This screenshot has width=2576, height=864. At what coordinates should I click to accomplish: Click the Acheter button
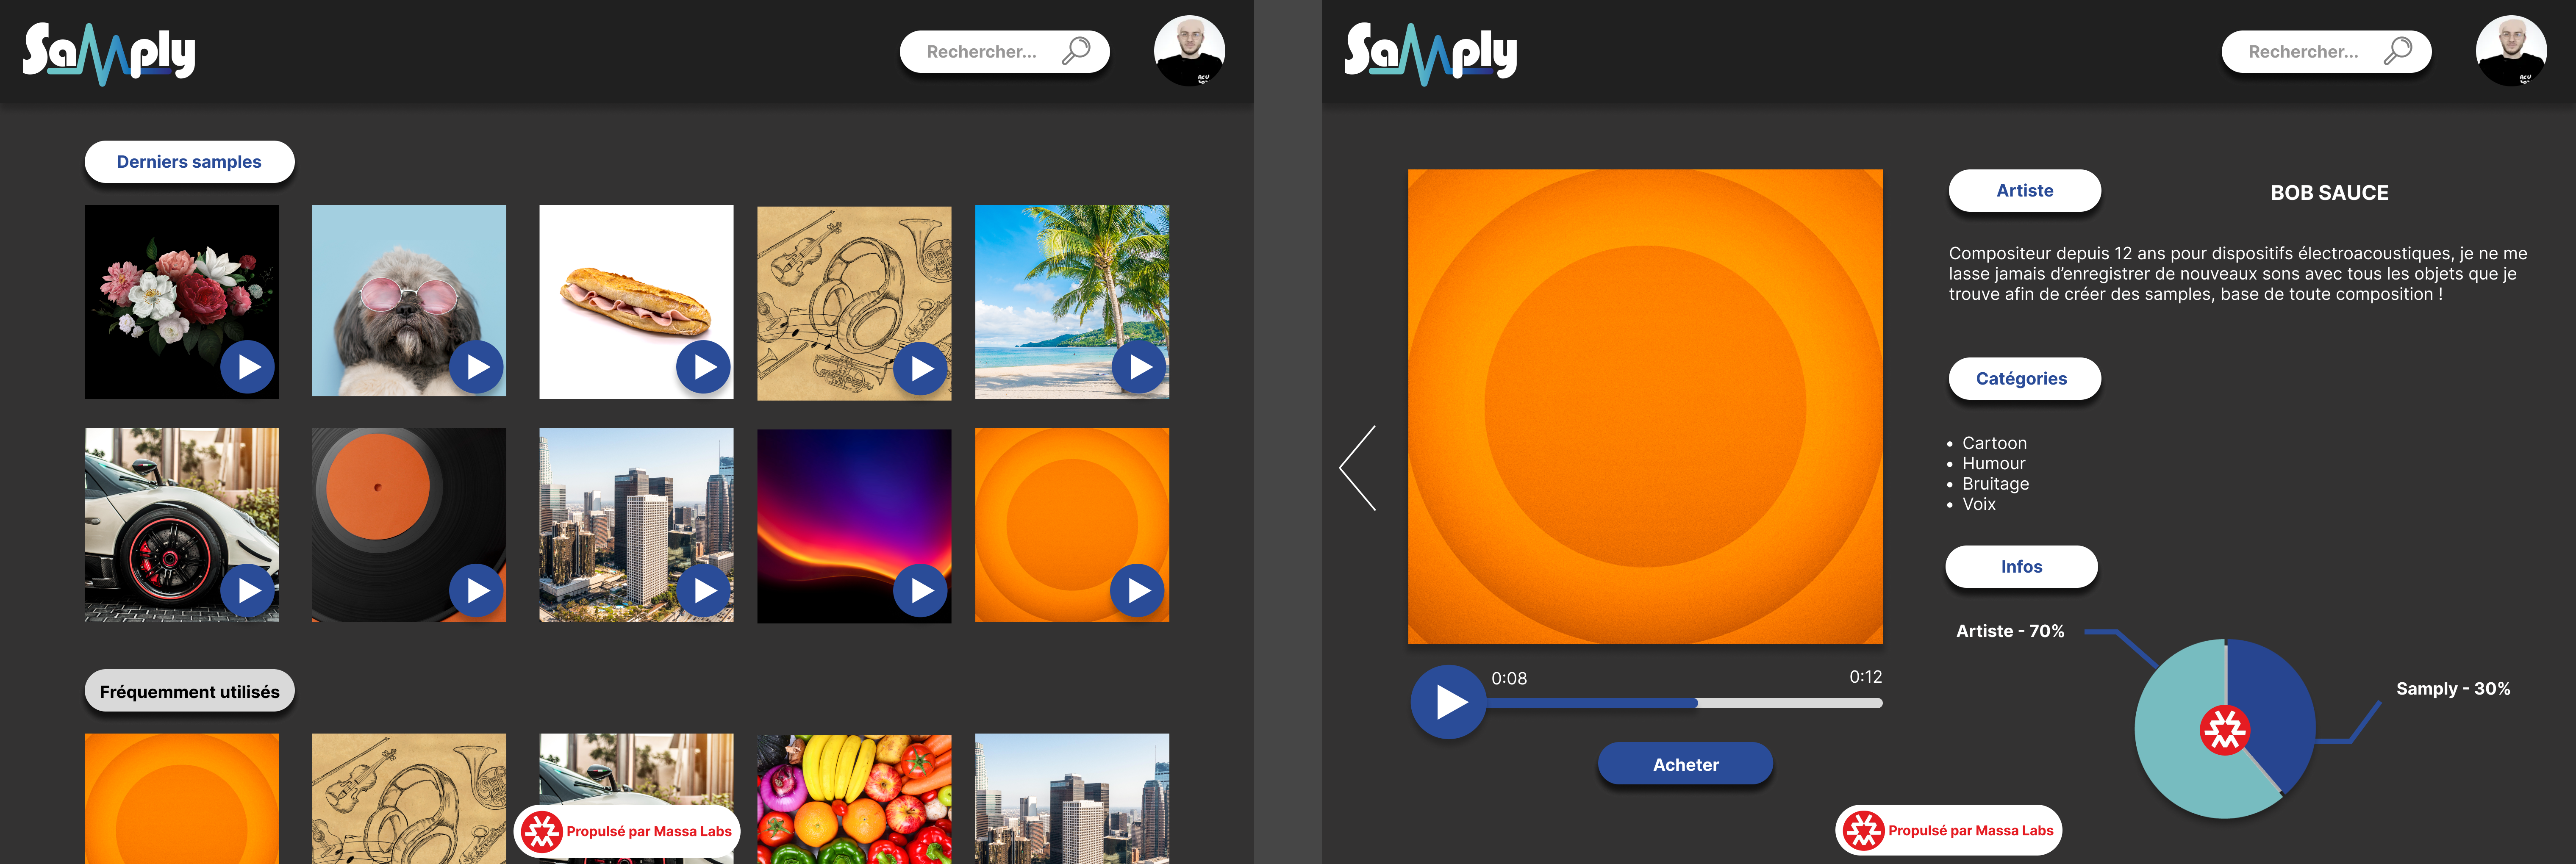point(1685,764)
